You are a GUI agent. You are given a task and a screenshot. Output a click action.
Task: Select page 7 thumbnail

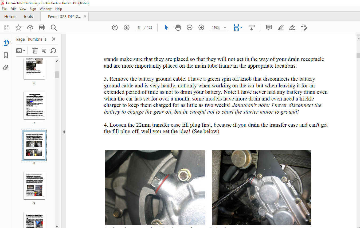point(34,106)
